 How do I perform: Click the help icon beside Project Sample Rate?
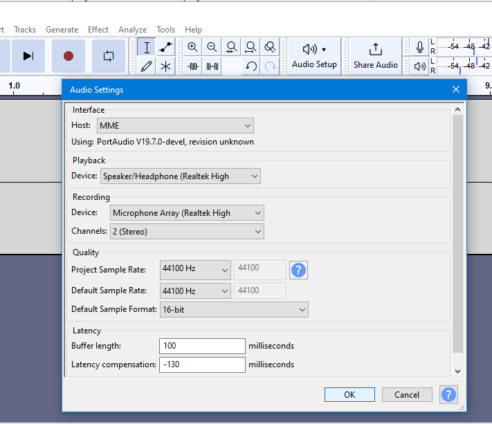[298, 270]
